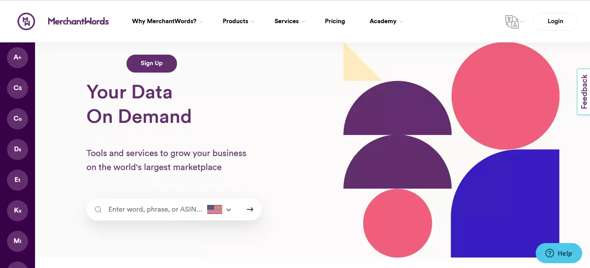
Task: Open the Collections sidebar tool
Action: [x=17, y=118]
